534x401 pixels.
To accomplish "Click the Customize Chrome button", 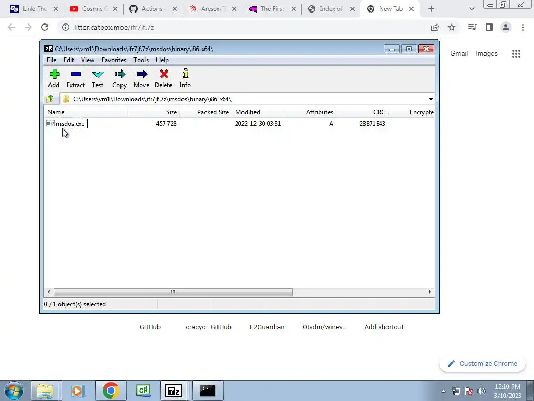I will click(x=482, y=364).
